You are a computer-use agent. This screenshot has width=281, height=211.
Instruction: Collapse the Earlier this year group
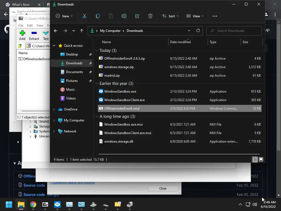tap(97, 84)
